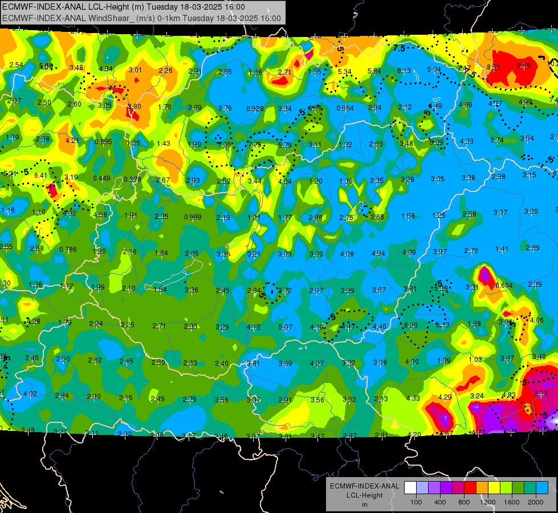Image resolution: width=558 pixels, height=513 pixels.
Task: Click the wind shear value 5.34
Action: pyautogui.click(x=344, y=72)
